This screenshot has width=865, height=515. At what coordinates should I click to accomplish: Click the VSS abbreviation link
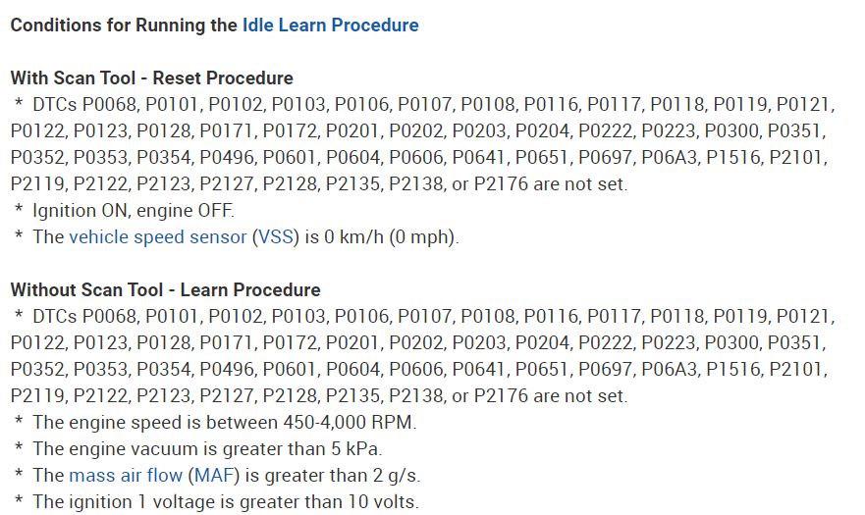coord(276,236)
